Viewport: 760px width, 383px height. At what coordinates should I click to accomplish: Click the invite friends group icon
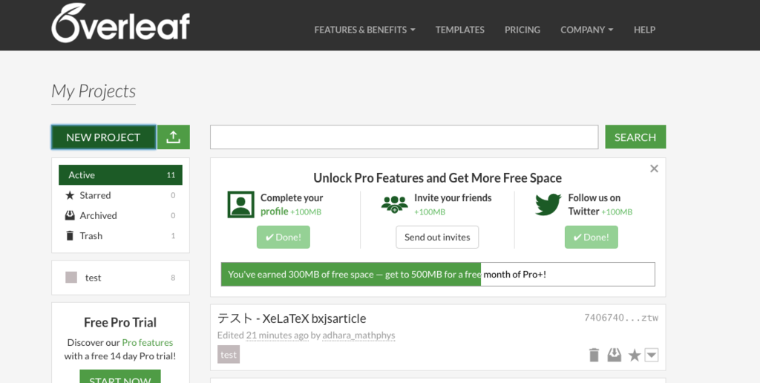(395, 204)
